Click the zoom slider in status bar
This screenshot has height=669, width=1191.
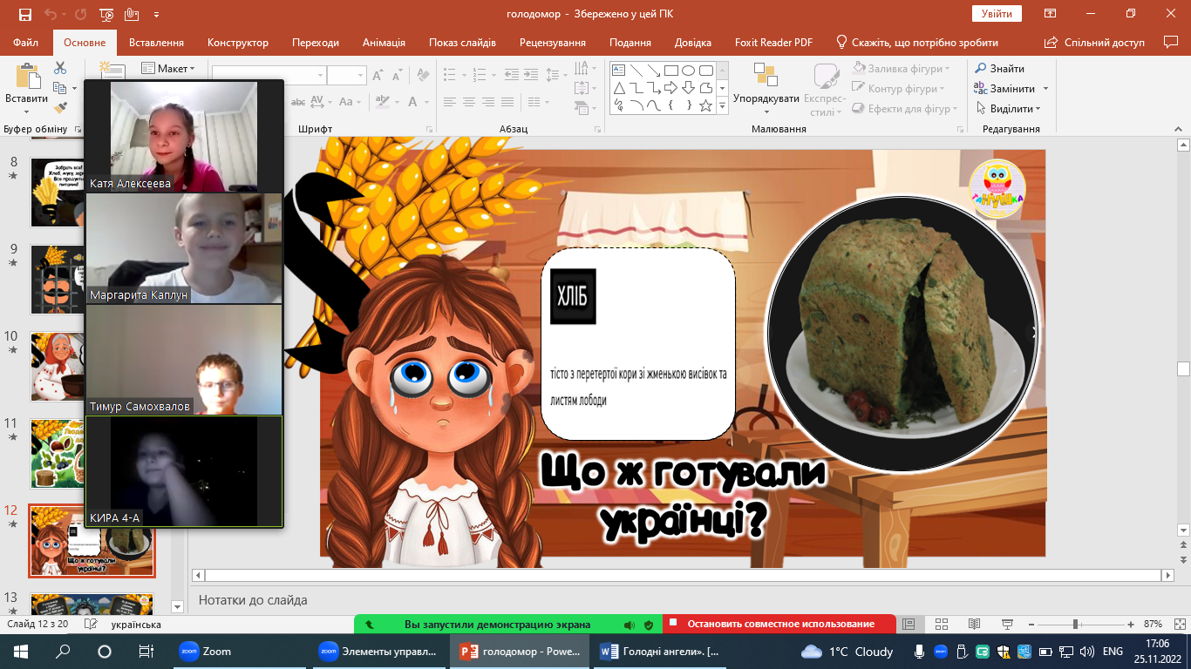1075,625
